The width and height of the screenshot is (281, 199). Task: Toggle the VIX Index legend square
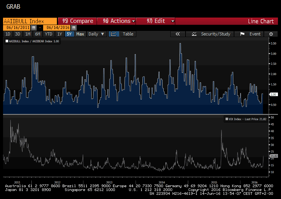click(227, 119)
